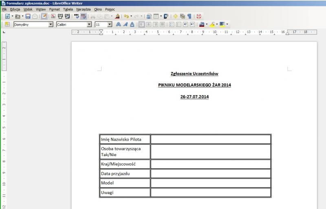Image resolution: width=326 pixels, height=209 pixels.
Task: Insert a table using the table icon
Action: click(156, 16)
